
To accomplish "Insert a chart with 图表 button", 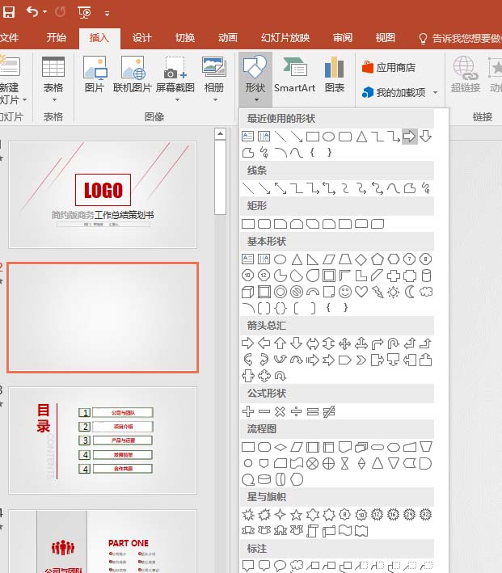I will pos(334,75).
